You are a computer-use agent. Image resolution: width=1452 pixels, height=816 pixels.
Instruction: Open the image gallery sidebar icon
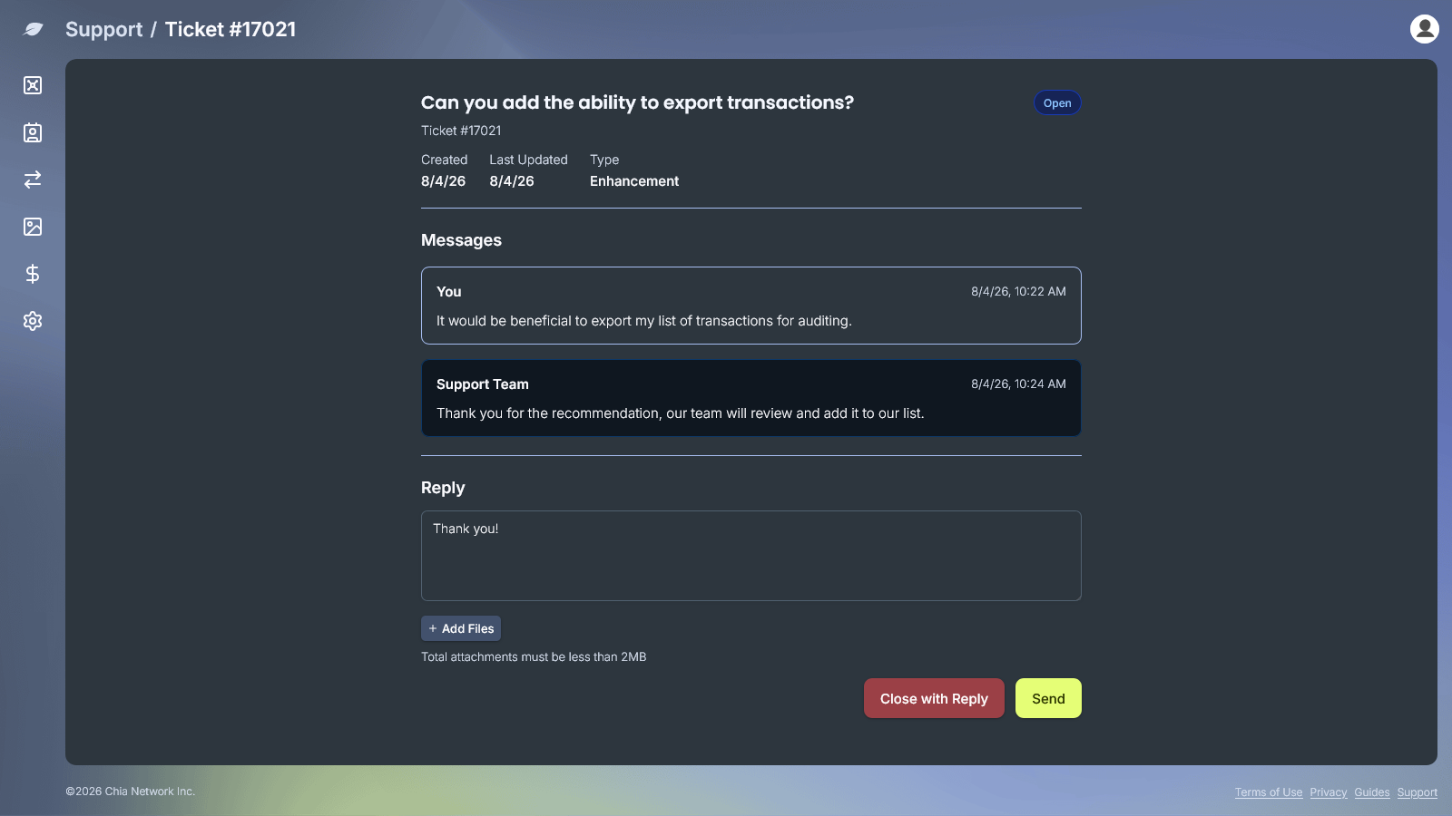coord(33,227)
